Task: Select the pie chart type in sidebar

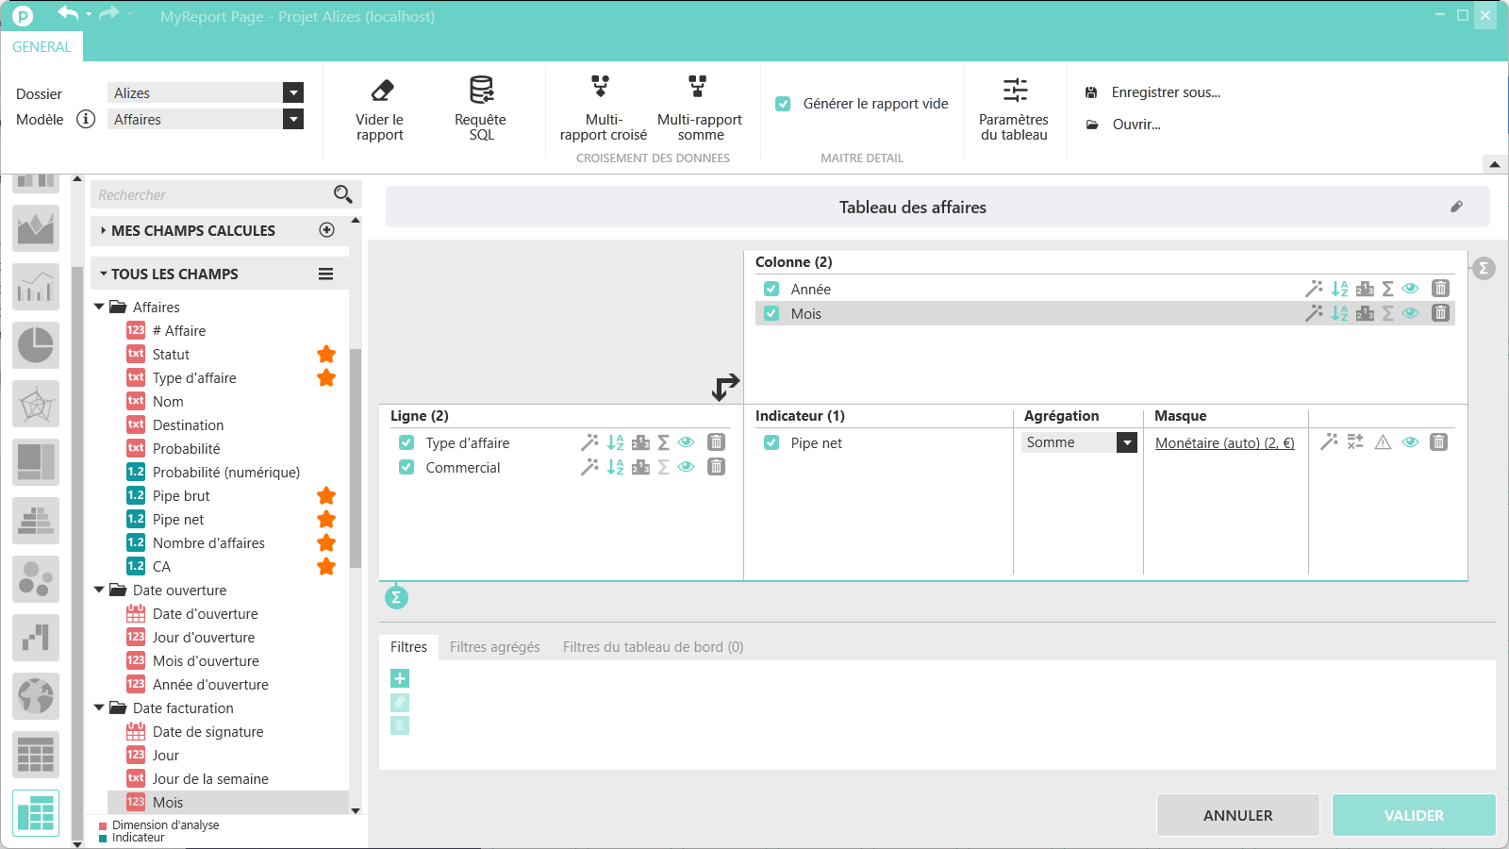Action: pyautogui.click(x=36, y=345)
